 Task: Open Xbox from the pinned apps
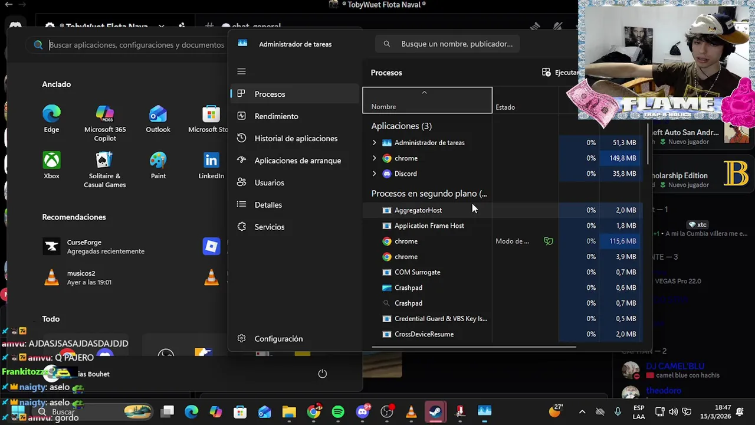pos(51,165)
